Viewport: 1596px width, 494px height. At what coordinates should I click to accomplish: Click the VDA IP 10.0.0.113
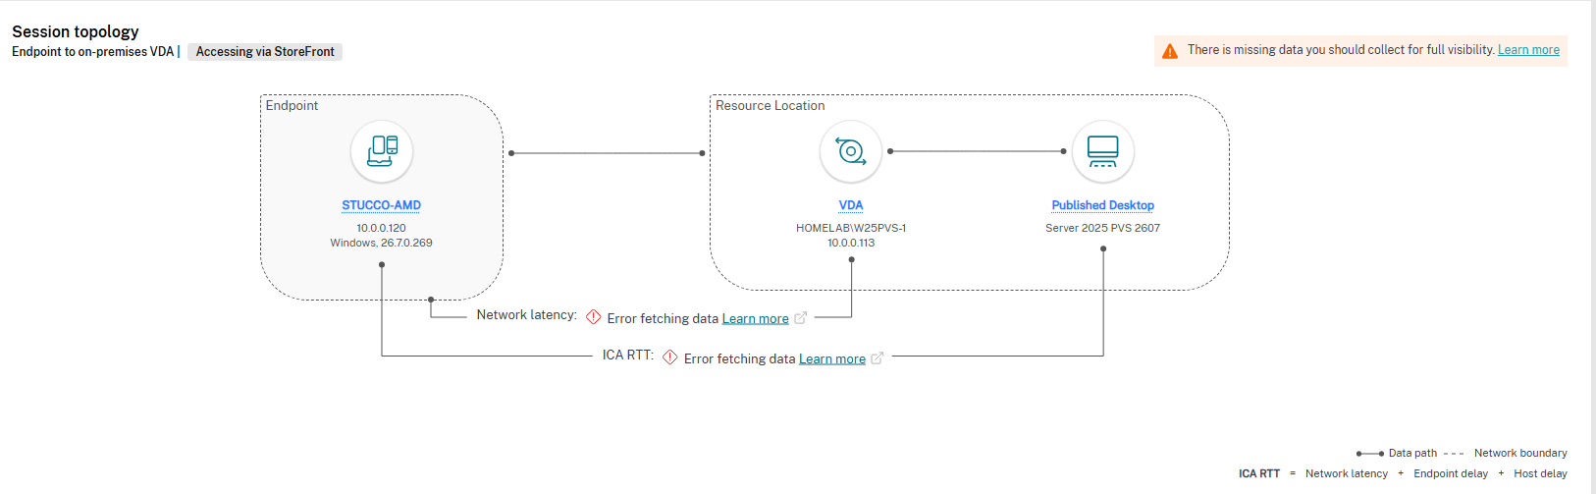coord(851,243)
